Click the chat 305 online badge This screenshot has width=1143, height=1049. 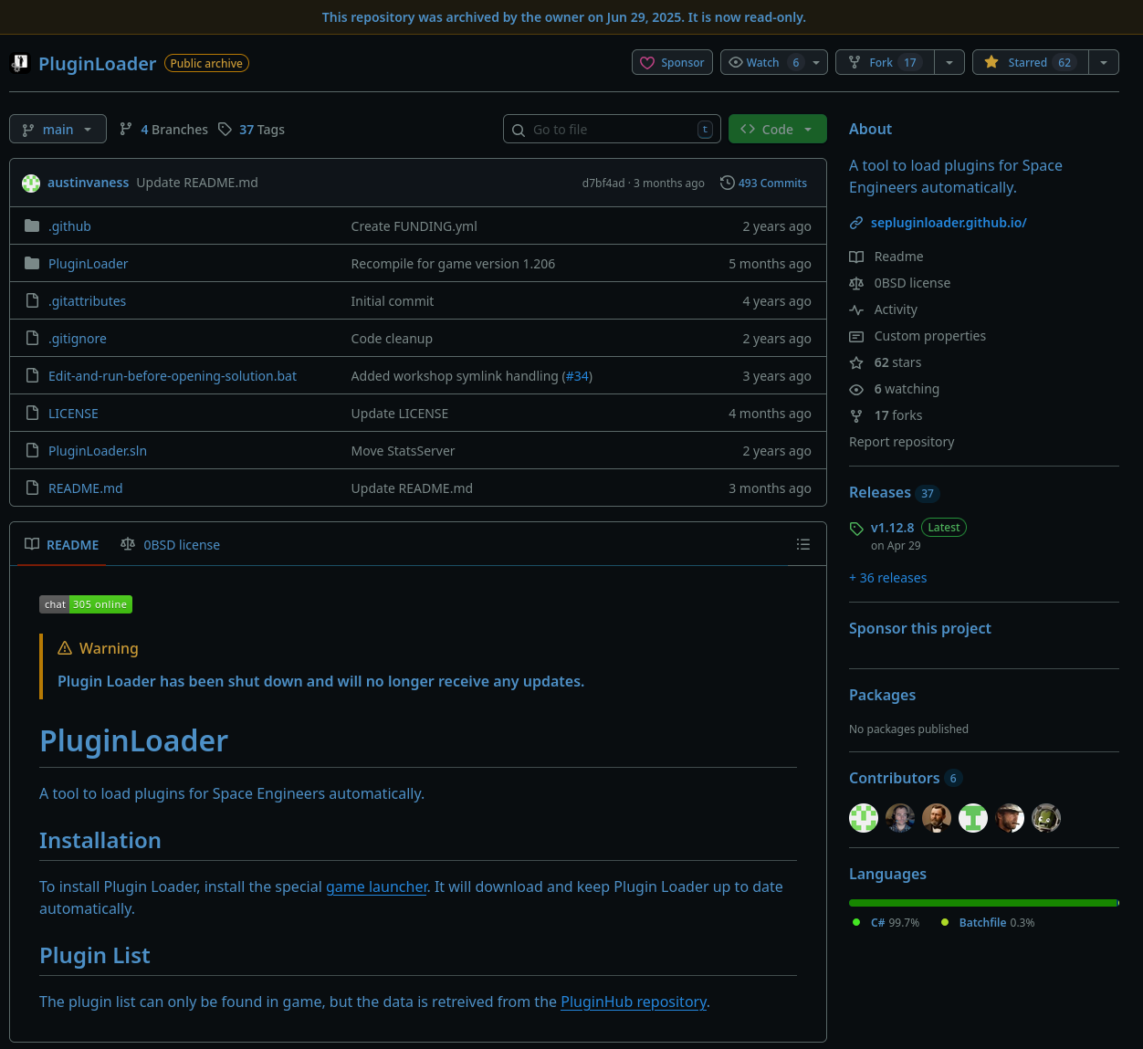click(x=86, y=604)
